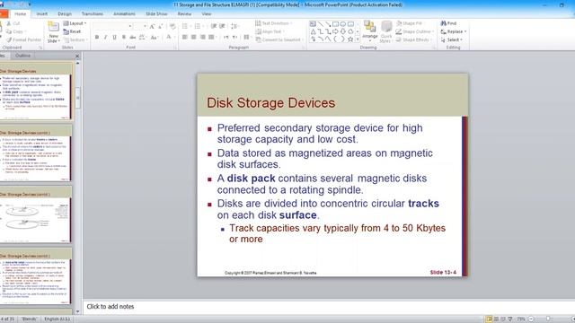Switch to the Animations ribbon tab

click(x=124, y=14)
